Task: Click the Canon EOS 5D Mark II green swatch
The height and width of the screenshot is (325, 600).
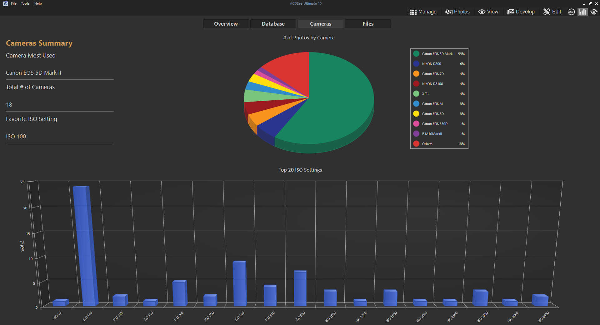Action: (x=416, y=54)
